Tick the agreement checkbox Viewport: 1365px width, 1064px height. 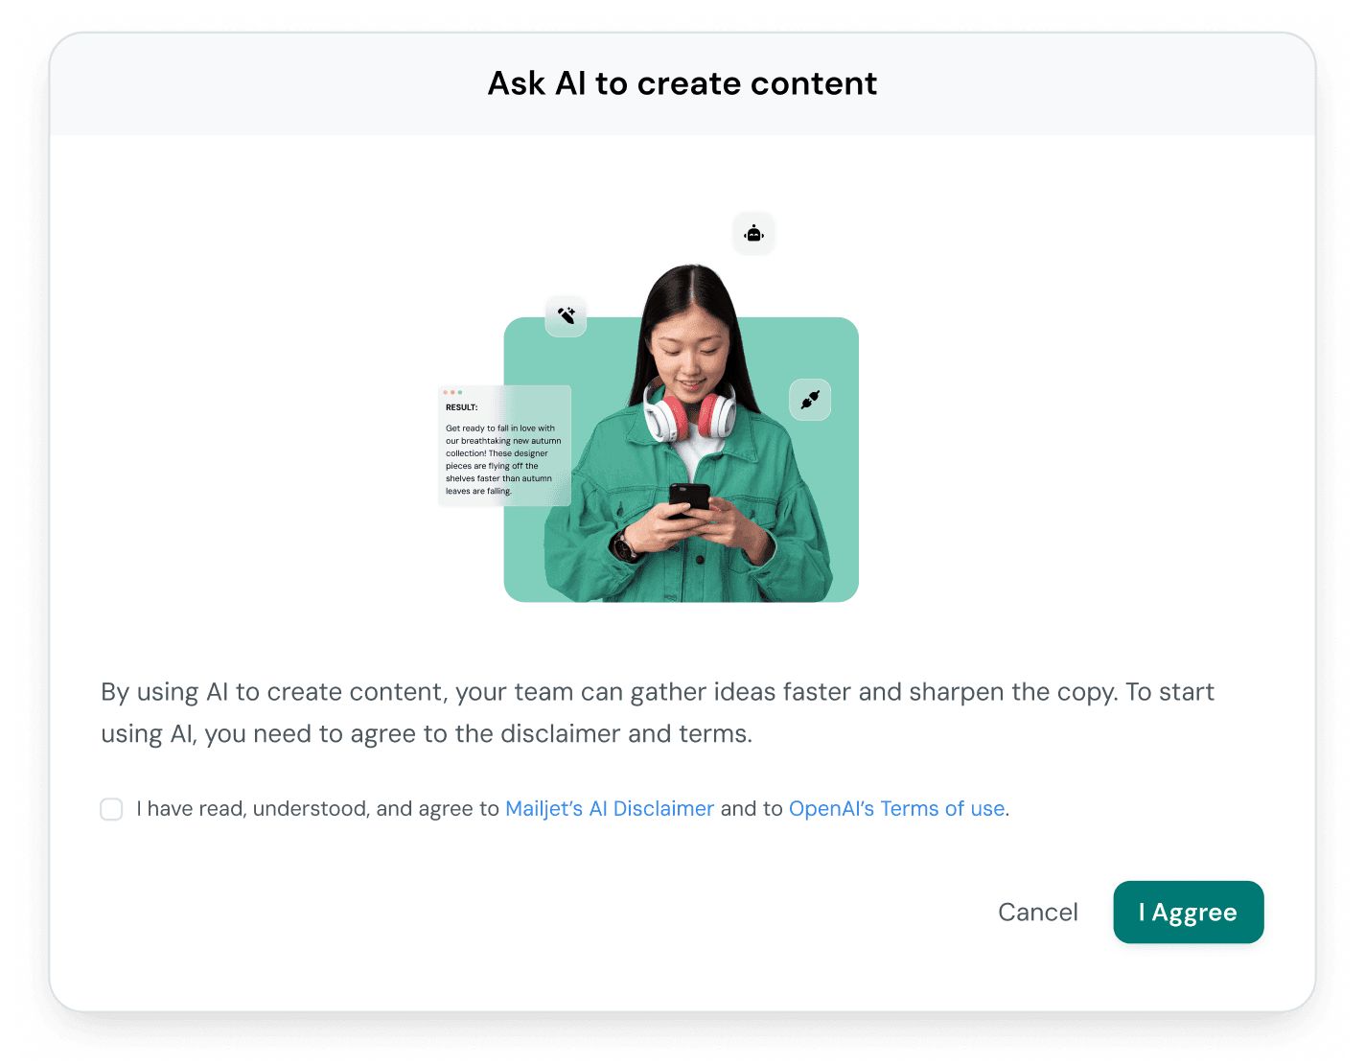[x=112, y=809]
